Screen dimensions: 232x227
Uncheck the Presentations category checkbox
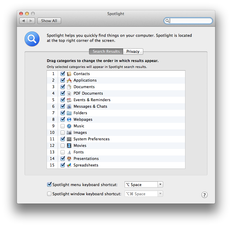(x=63, y=158)
